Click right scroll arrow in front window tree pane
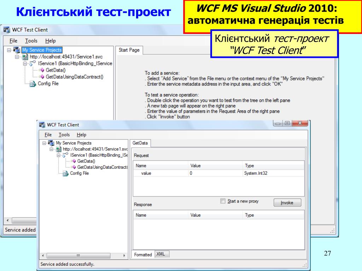362x271 pixels. click(x=124, y=255)
